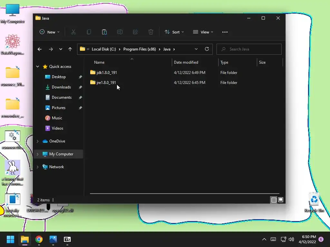330x247 pixels.
Task: Expand the My Computer tree node
Action: (38, 154)
